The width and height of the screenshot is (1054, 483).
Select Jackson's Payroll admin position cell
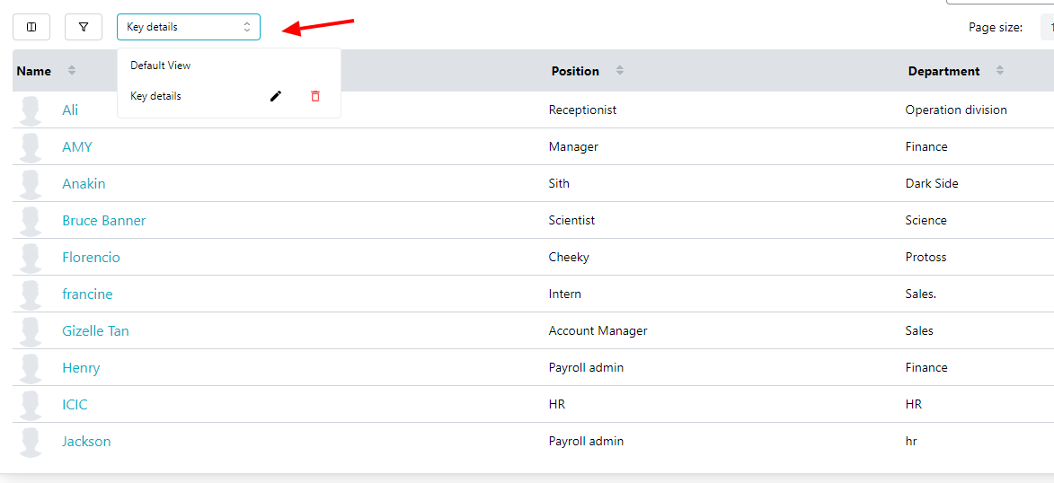(586, 442)
